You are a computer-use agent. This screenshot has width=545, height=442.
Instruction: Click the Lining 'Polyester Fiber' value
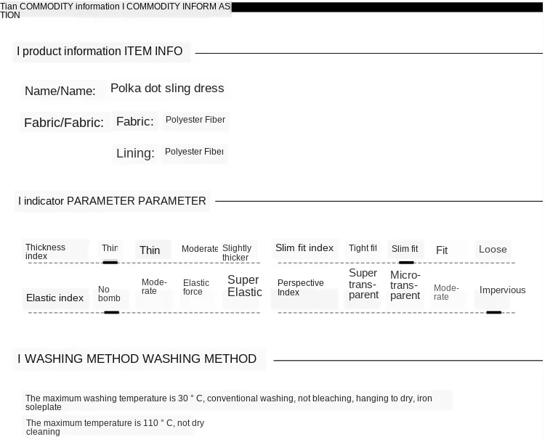pyautogui.click(x=194, y=152)
